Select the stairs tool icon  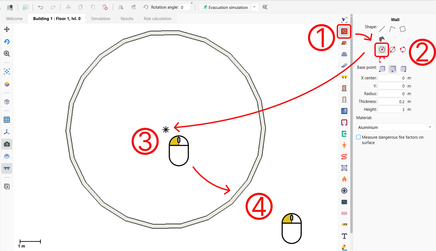344,66
